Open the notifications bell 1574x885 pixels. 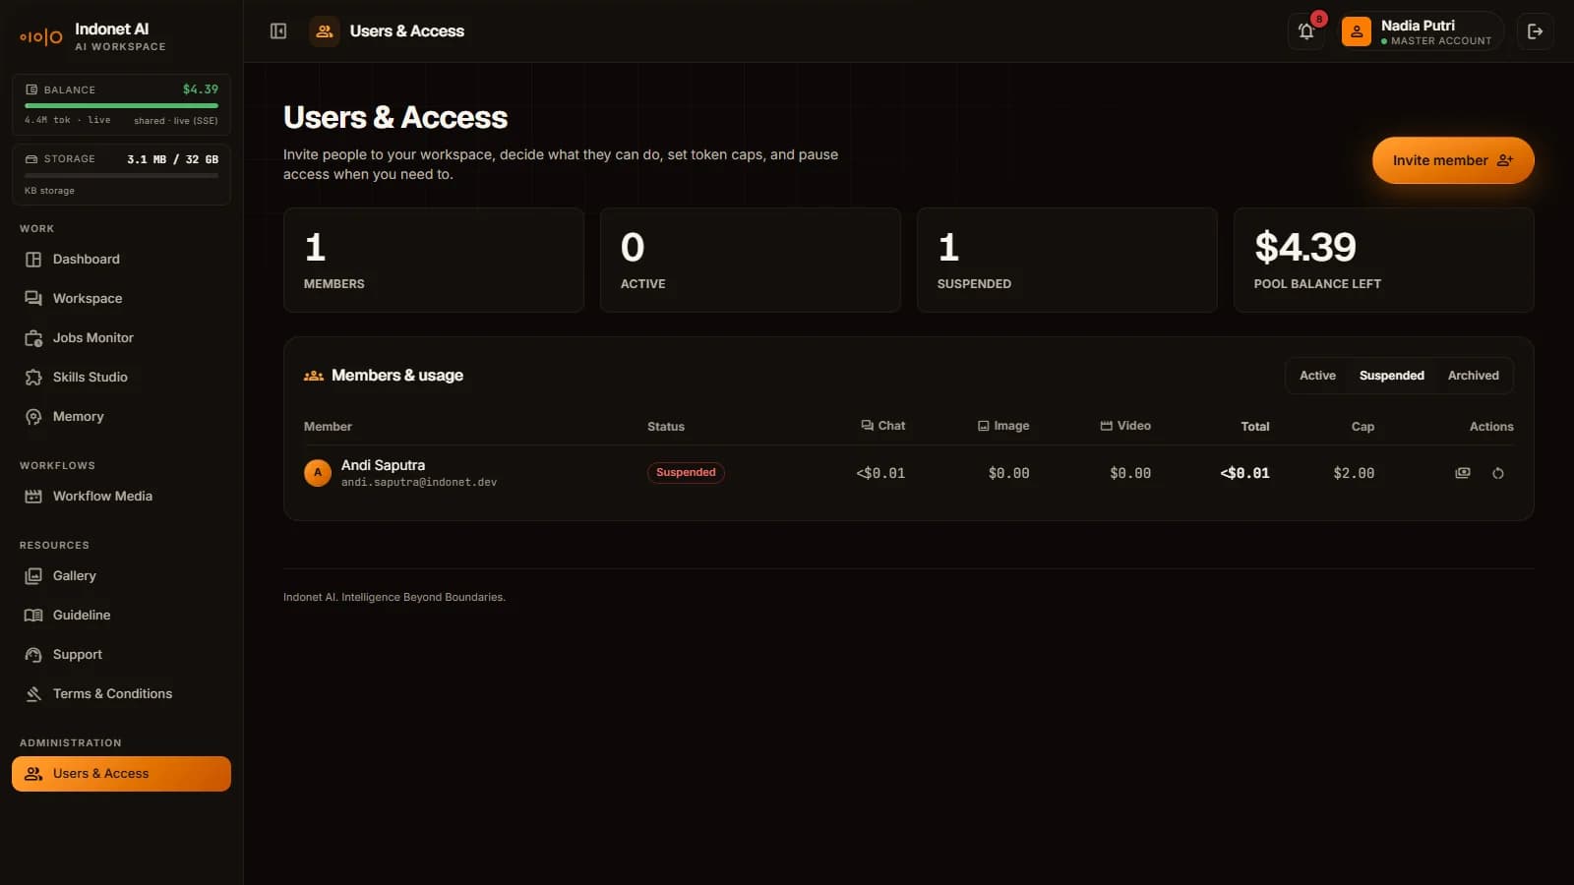click(1306, 31)
